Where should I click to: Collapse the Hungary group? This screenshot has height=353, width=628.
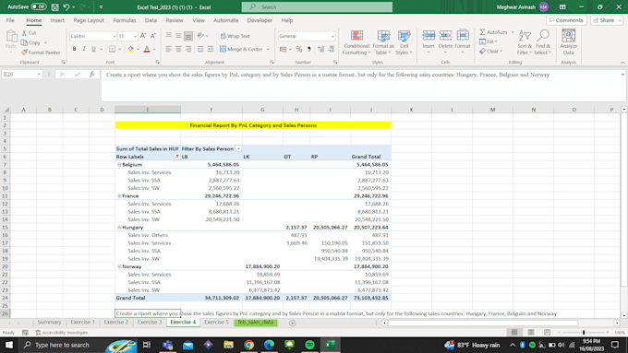[x=119, y=227]
